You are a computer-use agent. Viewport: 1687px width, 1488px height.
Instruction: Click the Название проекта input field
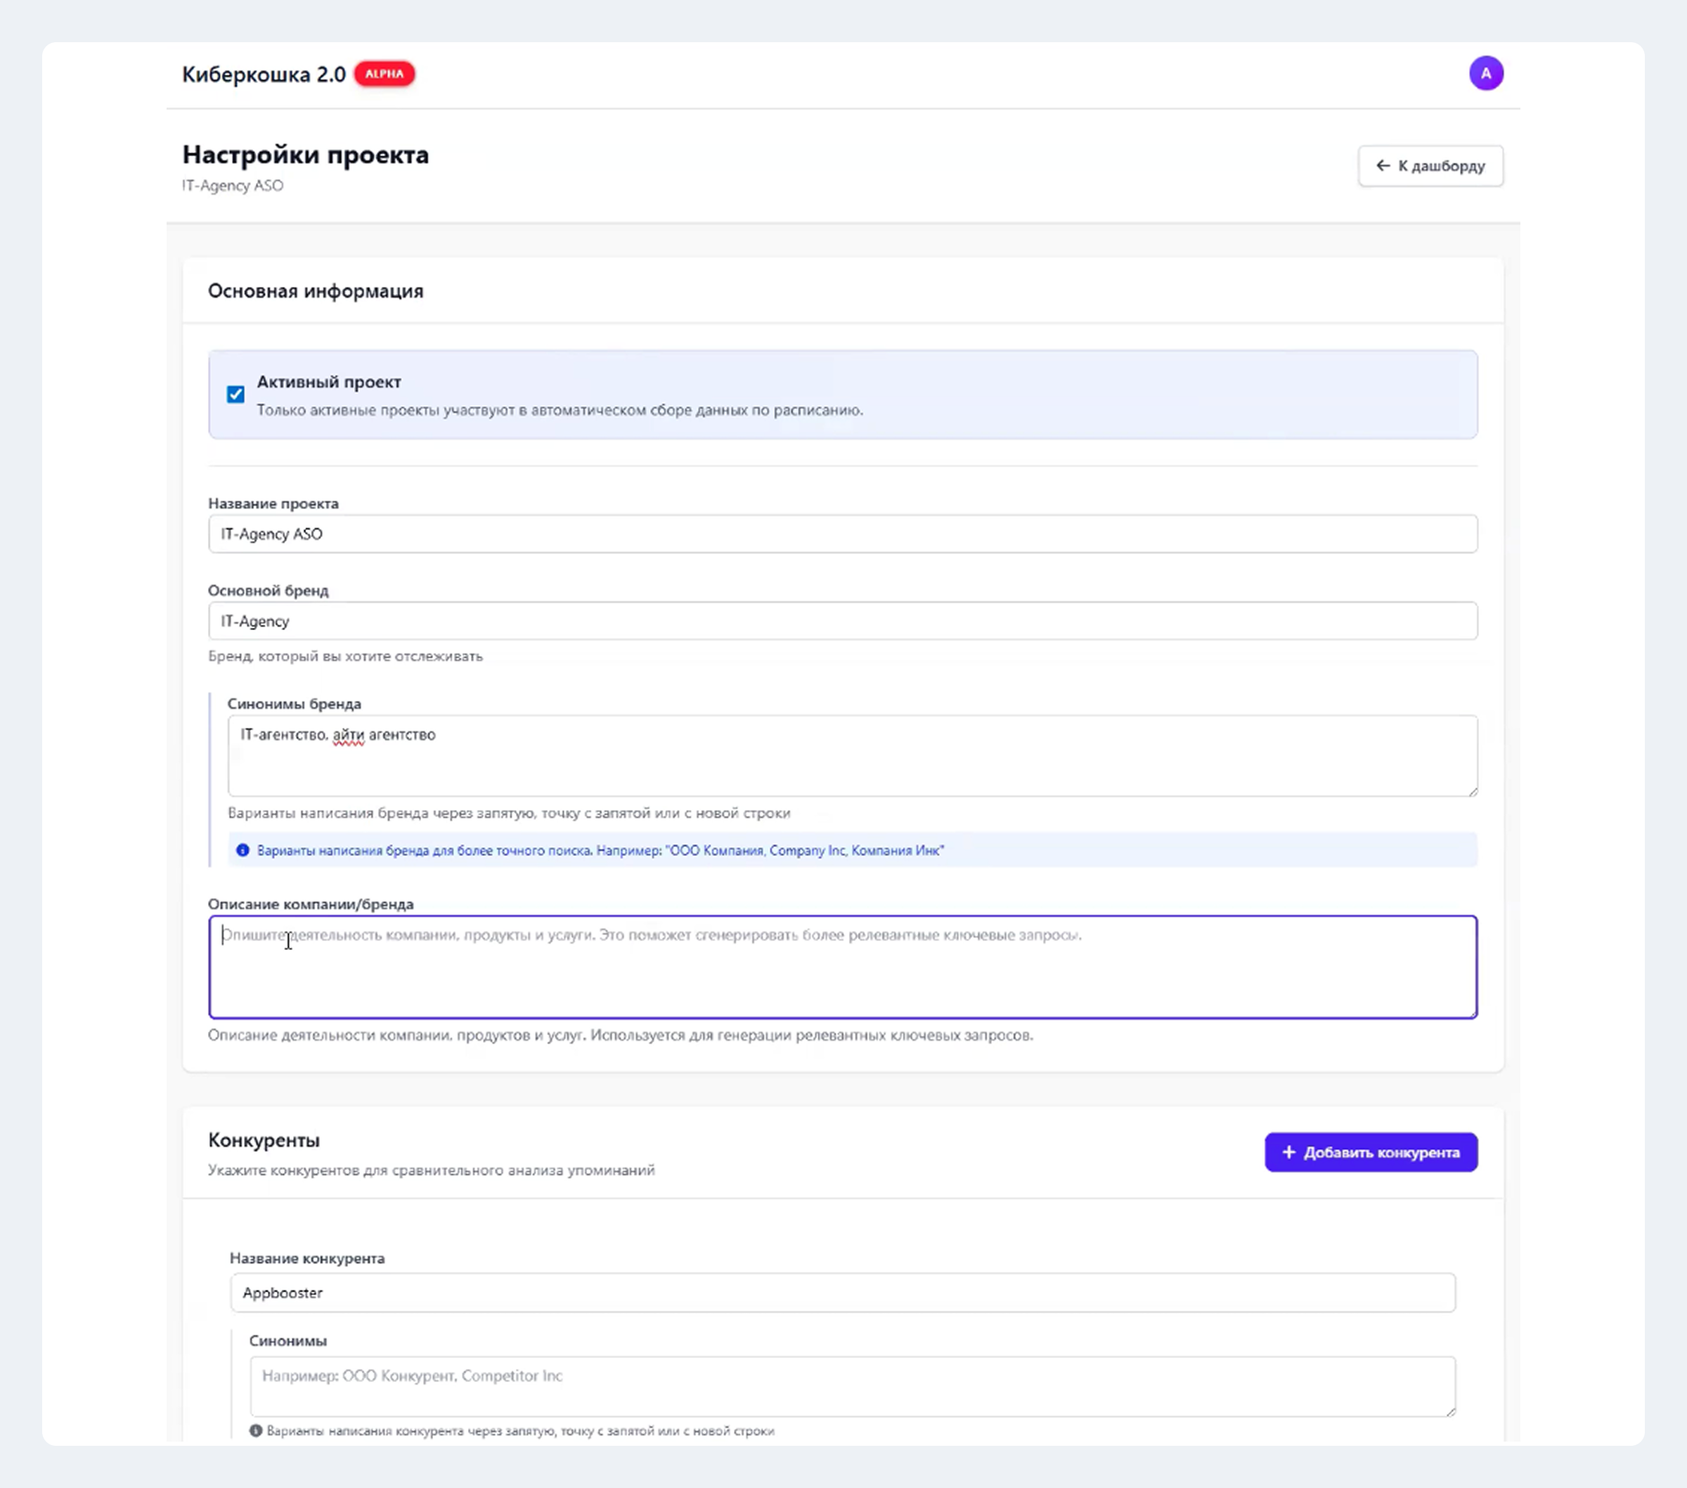click(x=842, y=534)
